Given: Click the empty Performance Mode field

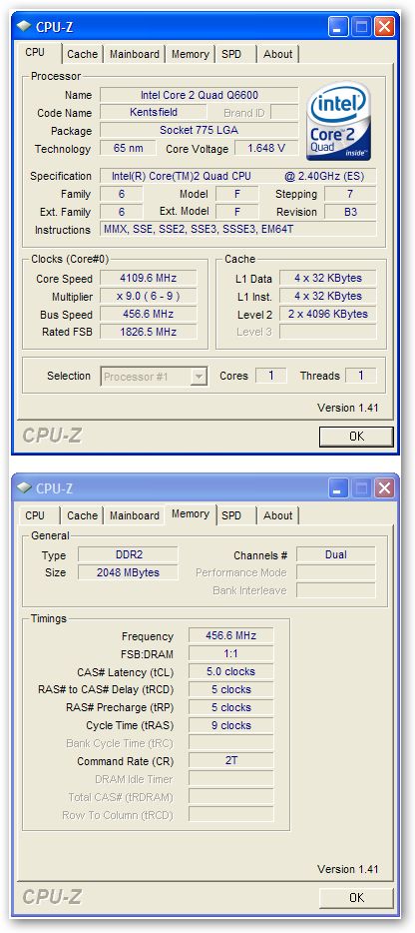Looking at the screenshot, I should click(x=336, y=573).
